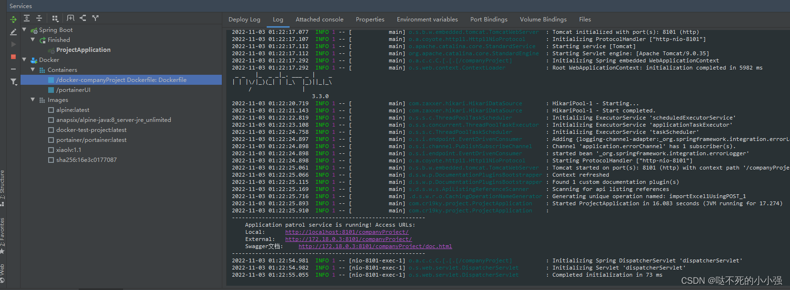Click the Finished rerun-arrow status icon
Viewport: 790px width, 290px height.
[42, 40]
